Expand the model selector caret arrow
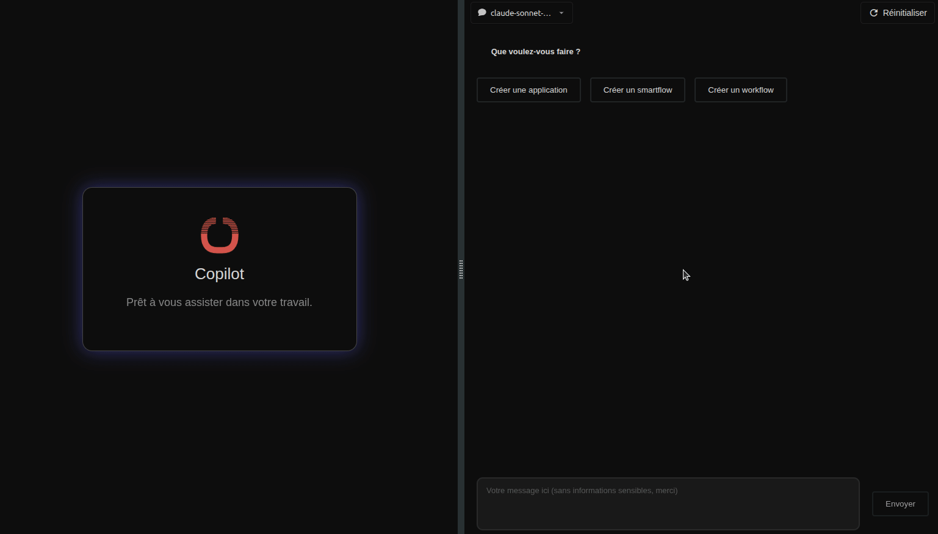 point(561,13)
